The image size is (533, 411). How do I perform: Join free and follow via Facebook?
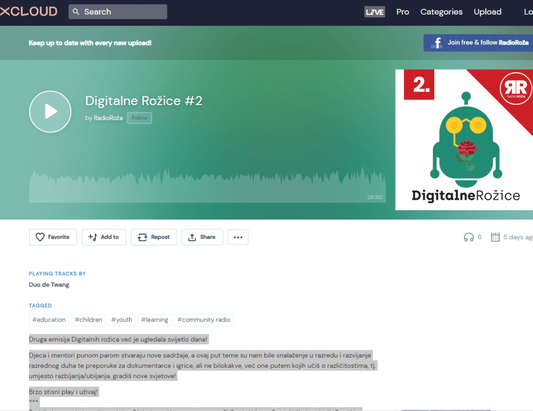coord(478,43)
